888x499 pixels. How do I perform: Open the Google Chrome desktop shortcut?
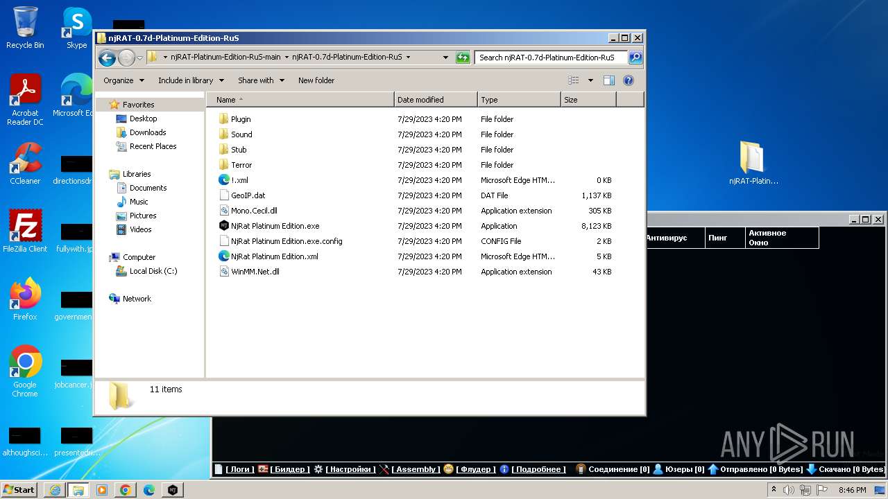click(x=25, y=371)
